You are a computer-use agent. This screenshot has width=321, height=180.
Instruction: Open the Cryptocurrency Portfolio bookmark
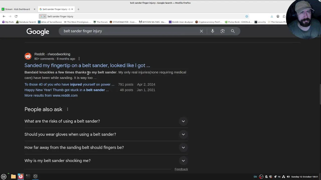[209, 22]
